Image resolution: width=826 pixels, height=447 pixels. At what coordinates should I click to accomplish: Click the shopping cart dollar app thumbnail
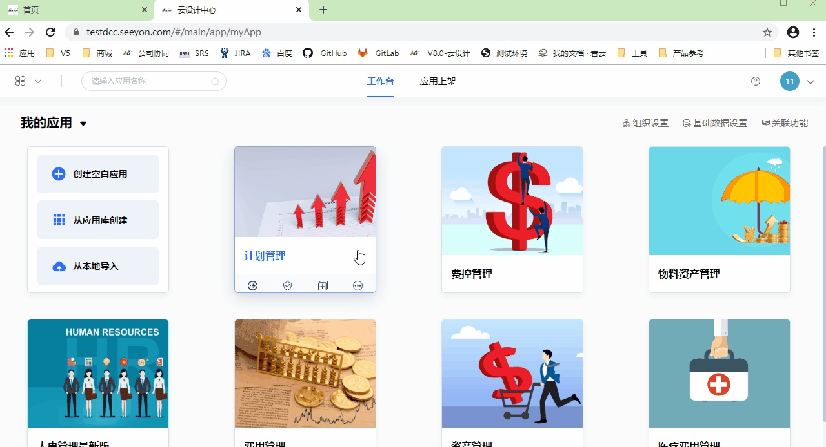(x=512, y=374)
